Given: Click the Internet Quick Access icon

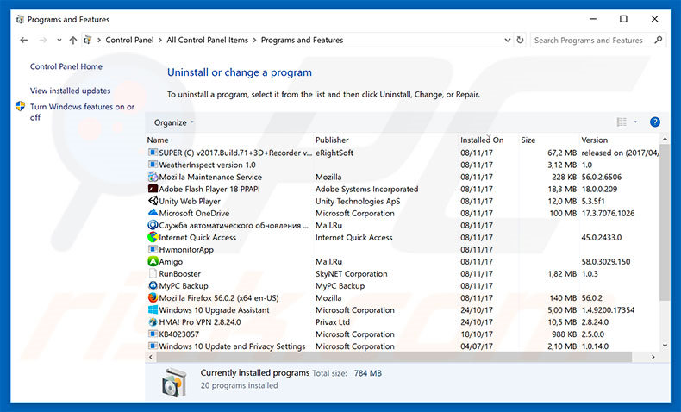Looking at the screenshot, I should [x=153, y=237].
